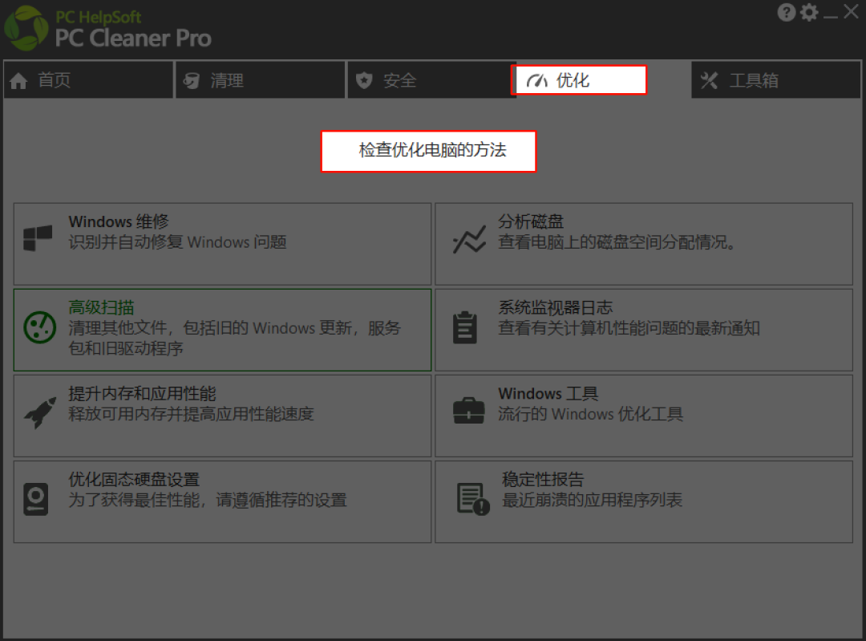Screen dimensions: 866x641
Task: Open the 分析磁盘 tile
Action: click(644, 244)
